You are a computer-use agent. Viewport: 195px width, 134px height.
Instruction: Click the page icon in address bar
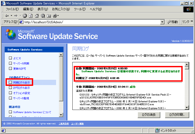(22, 22)
